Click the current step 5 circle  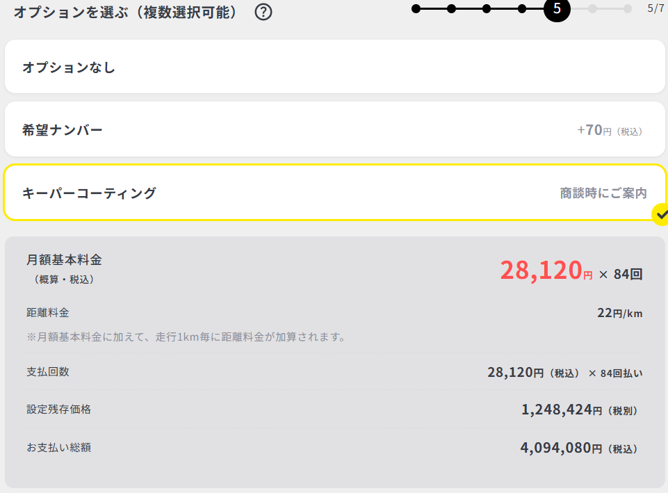tap(557, 9)
